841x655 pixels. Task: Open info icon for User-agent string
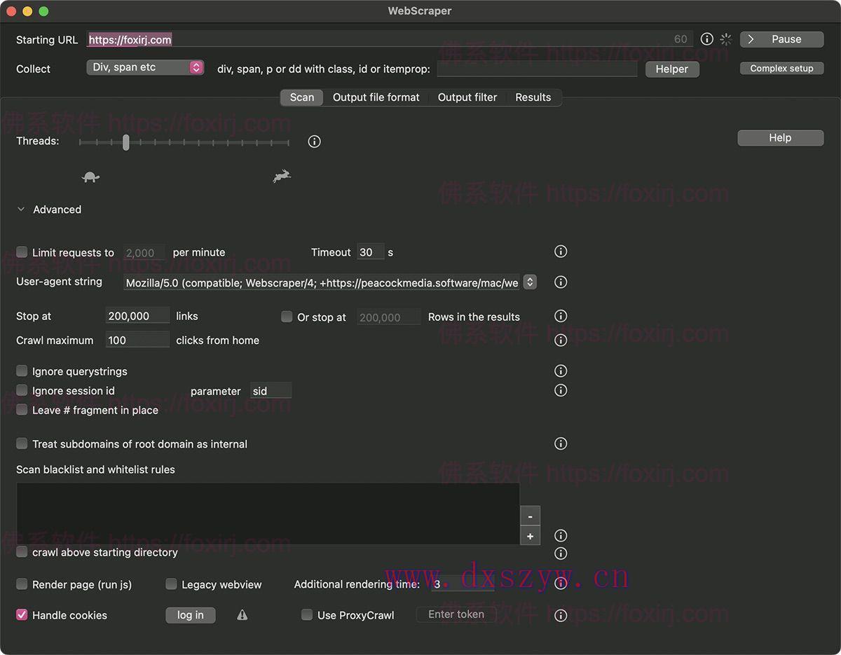point(561,282)
